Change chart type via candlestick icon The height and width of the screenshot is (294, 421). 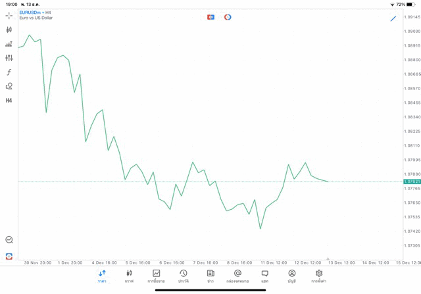point(9,30)
